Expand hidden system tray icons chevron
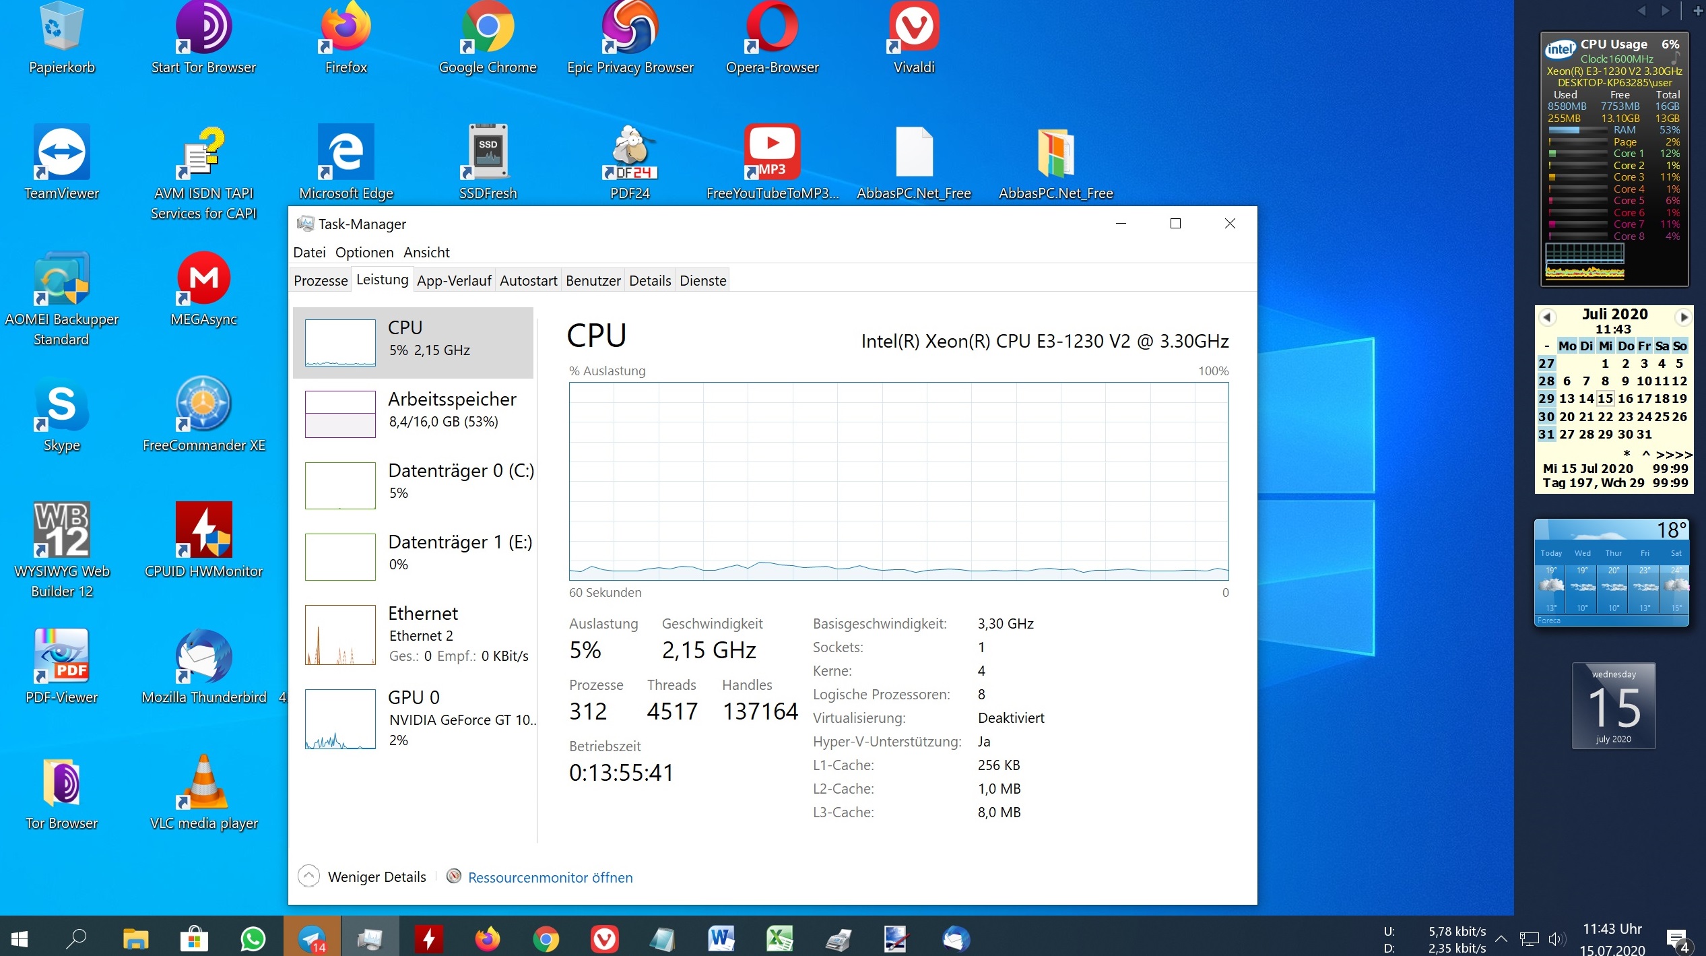1706x956 pixels. pos(1501,938)
